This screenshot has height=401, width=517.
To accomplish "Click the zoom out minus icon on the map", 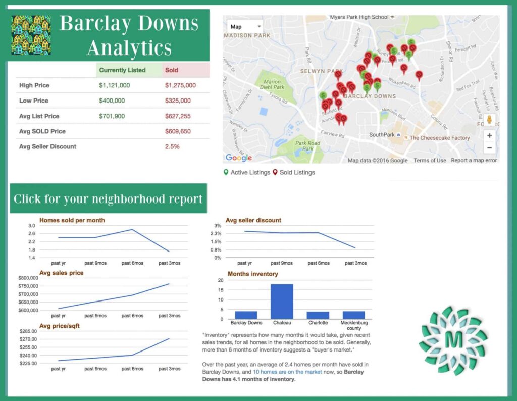I will coord(489,147).
